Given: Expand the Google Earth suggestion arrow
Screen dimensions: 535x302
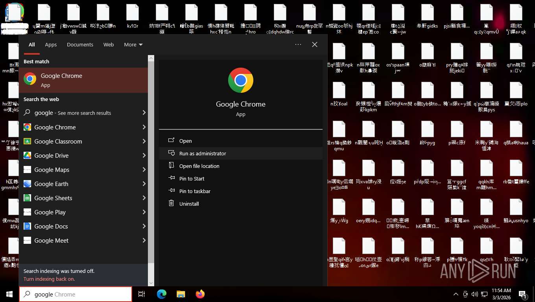Looking at the screenshot, I should coord(144,184).
